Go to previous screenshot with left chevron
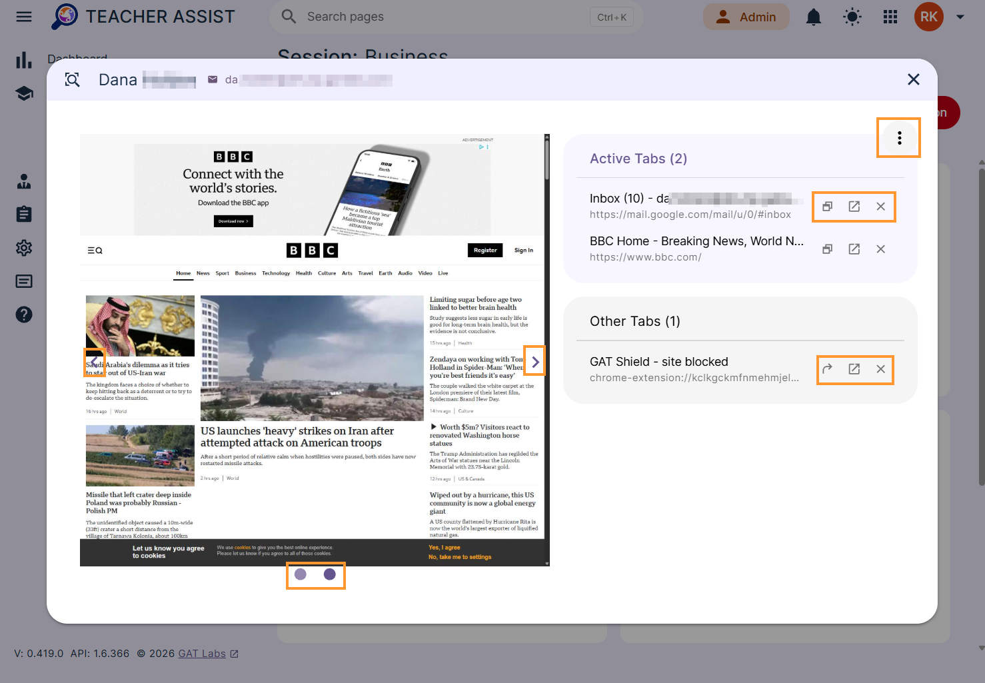Screen dimensions: 985x683 point(94,362)
